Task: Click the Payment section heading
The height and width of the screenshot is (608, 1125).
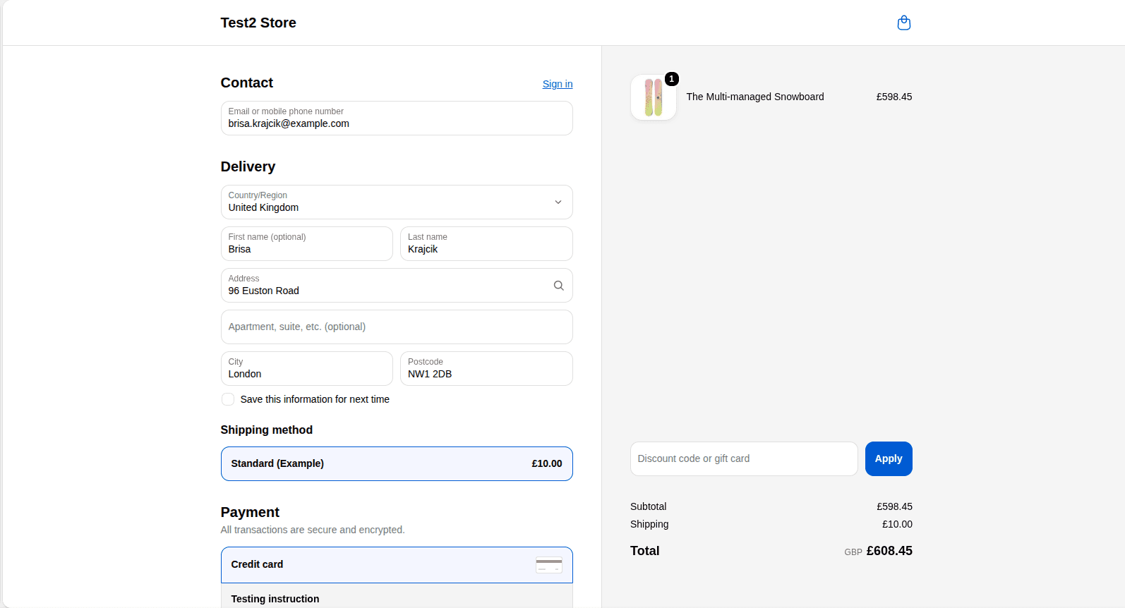Action: [x=250, y=512]
